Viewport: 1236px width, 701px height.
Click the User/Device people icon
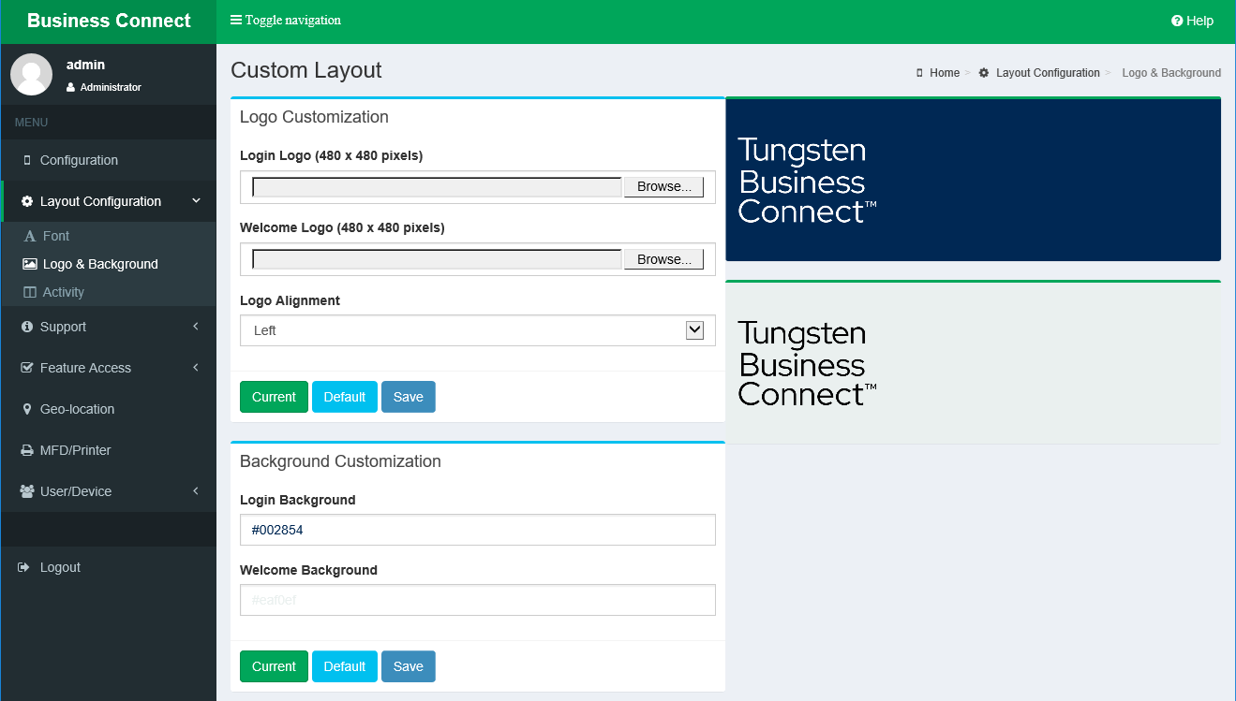click(x=26, y=491)
